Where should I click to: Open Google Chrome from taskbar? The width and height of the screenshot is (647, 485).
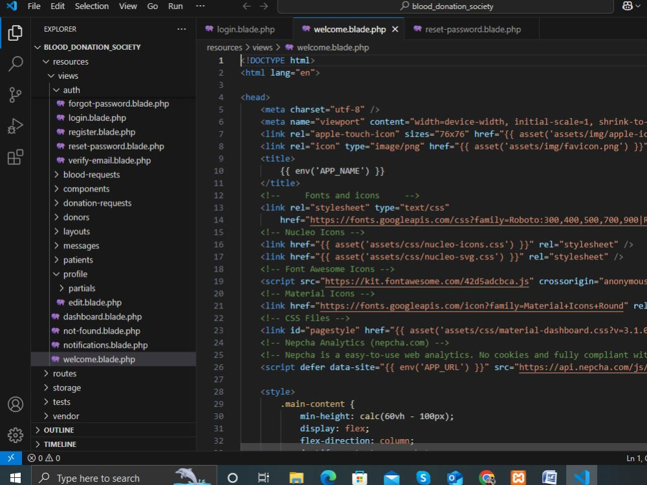[x=487, y=478]
